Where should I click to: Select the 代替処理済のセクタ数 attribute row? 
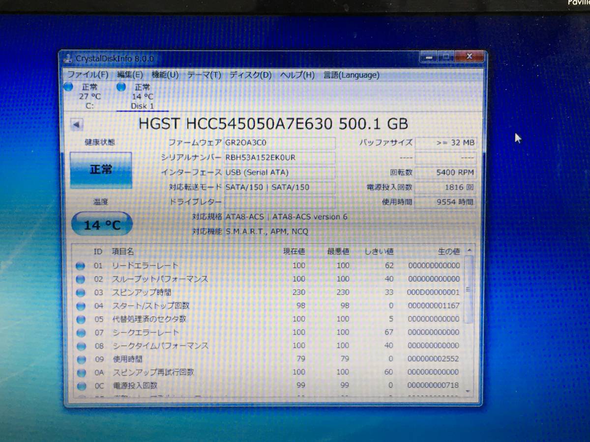pos(268,319)
